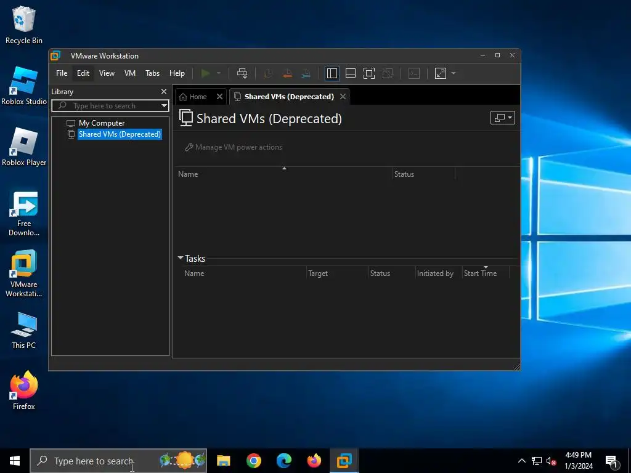Open the stretch display dropdown arrow
The width and height of the screenshot is (631, 473).
pos(454,73)
